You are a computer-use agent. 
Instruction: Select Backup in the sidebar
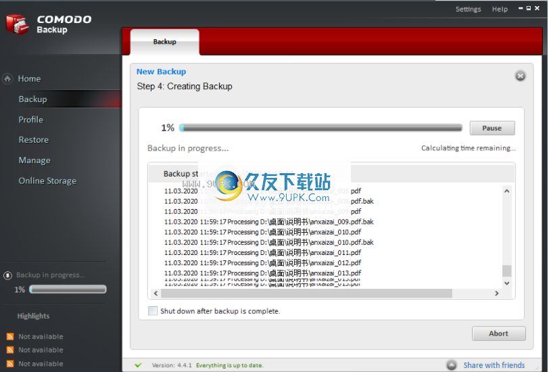coord(33,99)
